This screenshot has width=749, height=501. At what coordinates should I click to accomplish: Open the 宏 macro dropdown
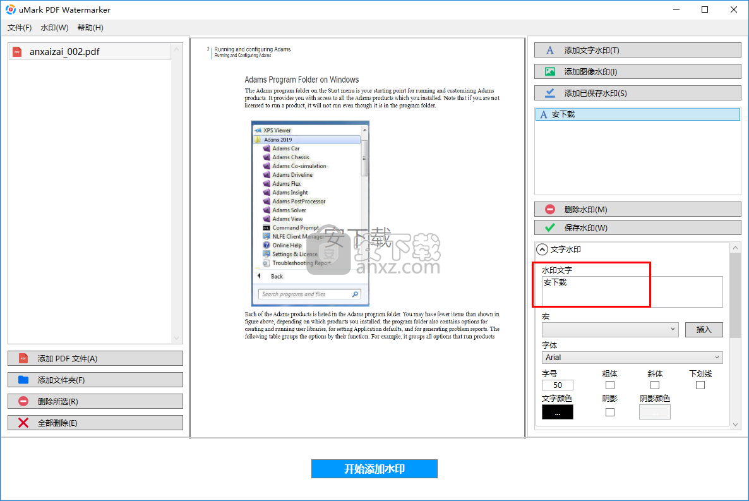pos(610,329)
